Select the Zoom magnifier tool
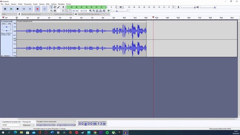This screenshot has height=135, width=240. click(x=51, y=11)
